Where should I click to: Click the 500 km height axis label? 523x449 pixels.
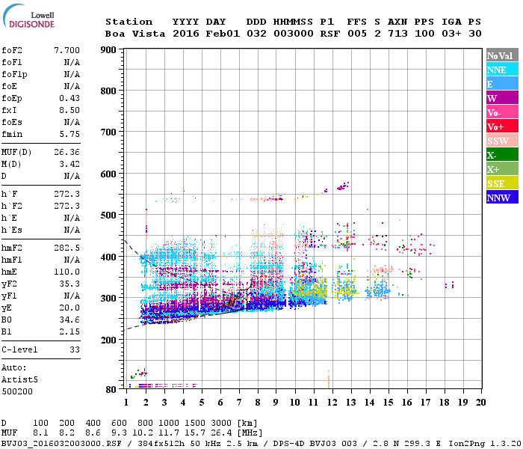tap(108, 216)
